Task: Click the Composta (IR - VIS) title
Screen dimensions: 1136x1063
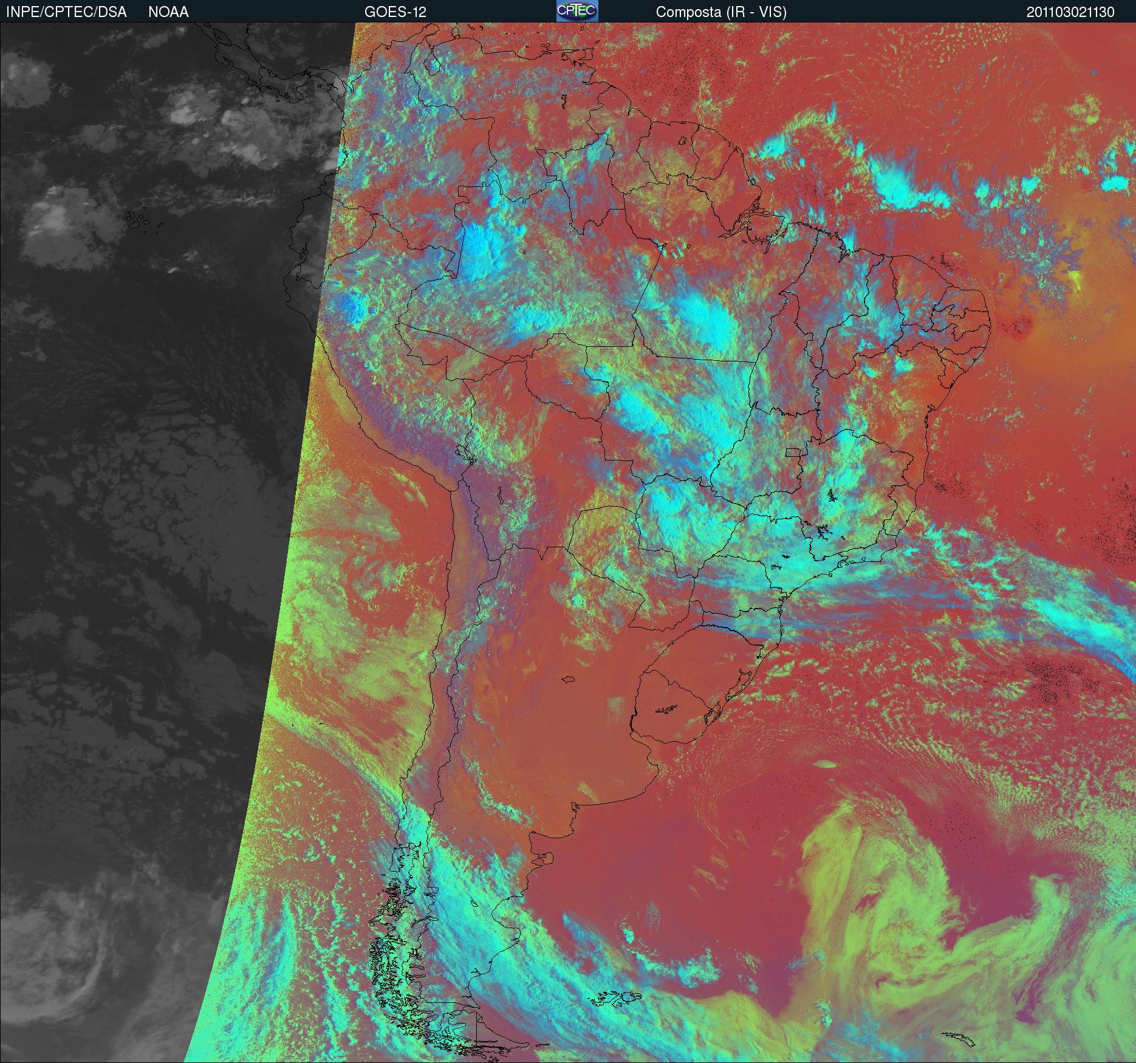Action: [721, 12]
